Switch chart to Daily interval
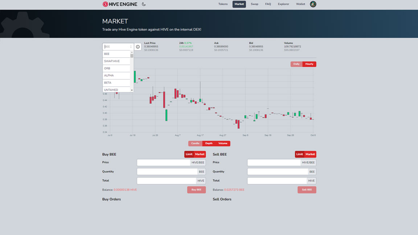The width and height of the screenshot is (418, 235). pyautogui.click(x=296, y=64)
